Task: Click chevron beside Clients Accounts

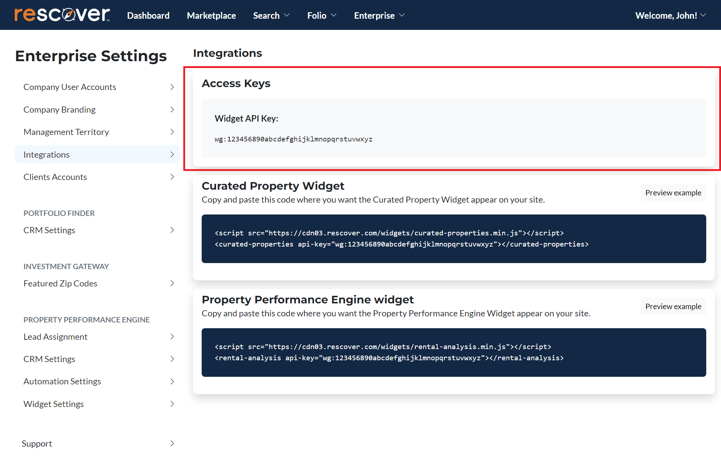Action: tap(172, 177)
